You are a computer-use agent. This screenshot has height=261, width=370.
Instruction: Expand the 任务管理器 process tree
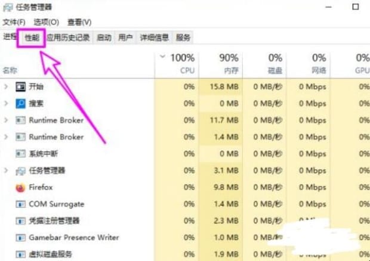pyautogui.click(x=6, y=170)
